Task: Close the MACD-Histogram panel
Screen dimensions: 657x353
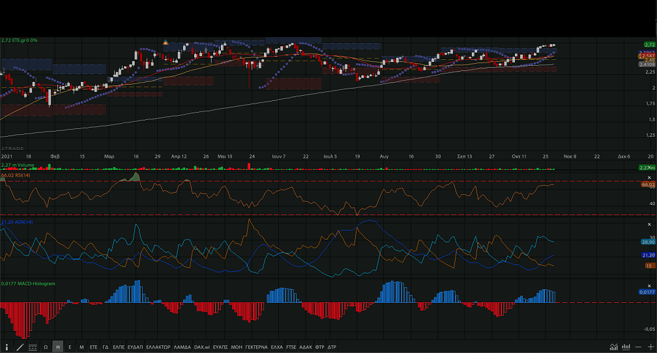Action: pyautogui.click(x=649, y=285)
